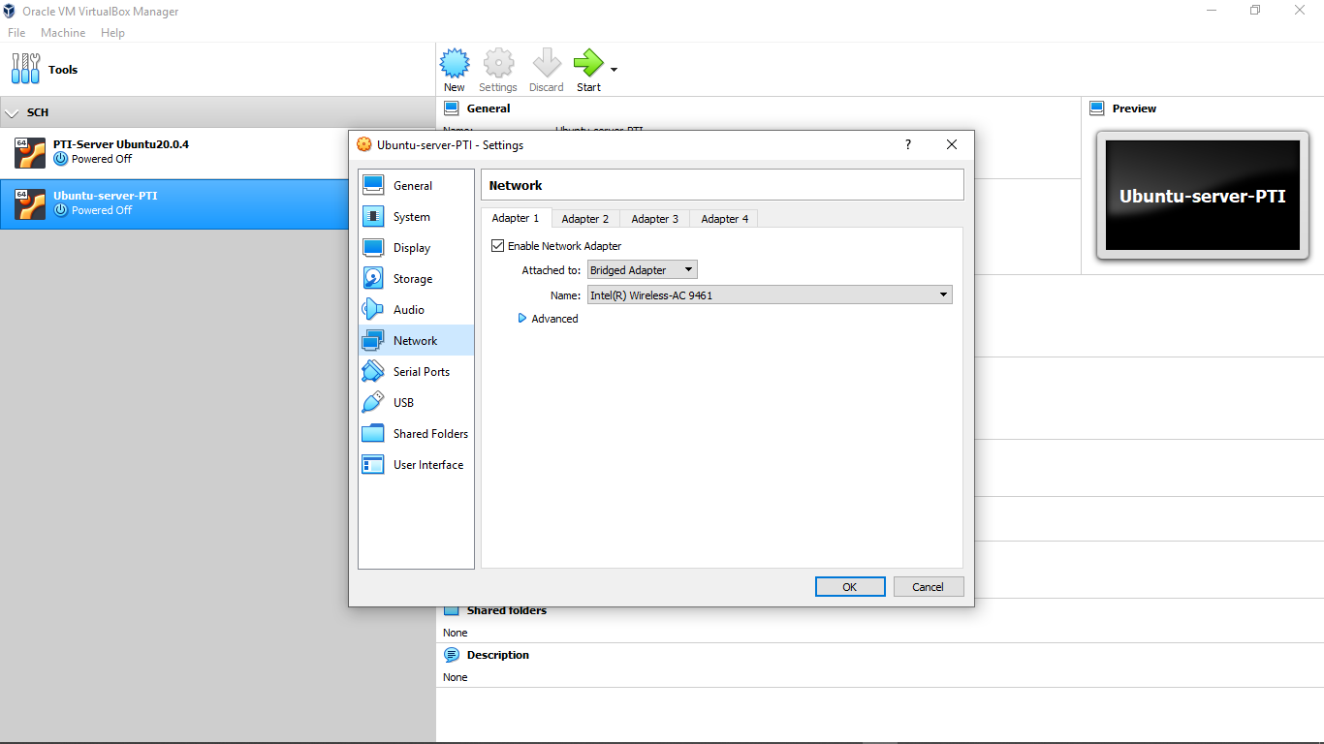Expand the Advanced network options
Viewport: 1324px width, 744px height.
point(549,319)
